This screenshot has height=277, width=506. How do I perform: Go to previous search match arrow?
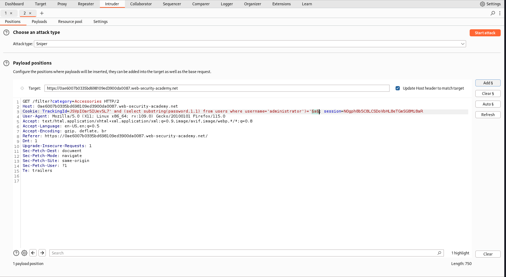pos(33,253)
